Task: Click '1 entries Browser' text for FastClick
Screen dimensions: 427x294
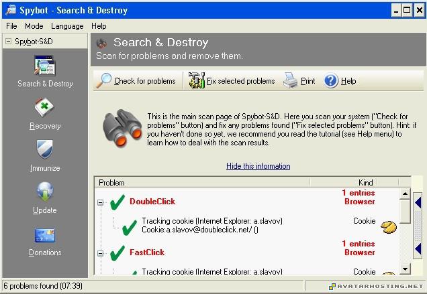Action: pyautogui.click(x=359, y=248)
